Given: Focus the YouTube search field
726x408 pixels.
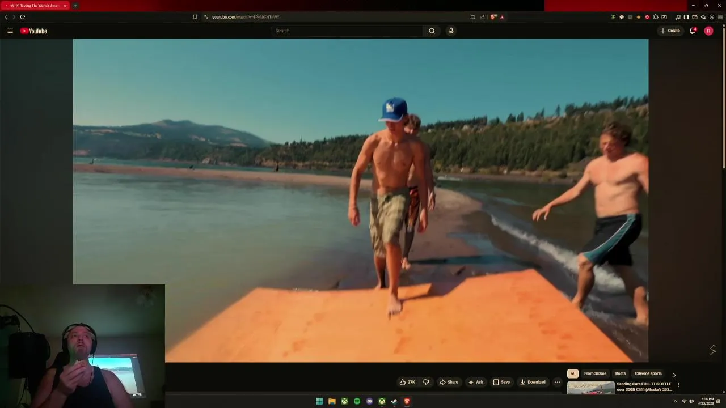Looking at the screenshot, I should pos(347,31).
